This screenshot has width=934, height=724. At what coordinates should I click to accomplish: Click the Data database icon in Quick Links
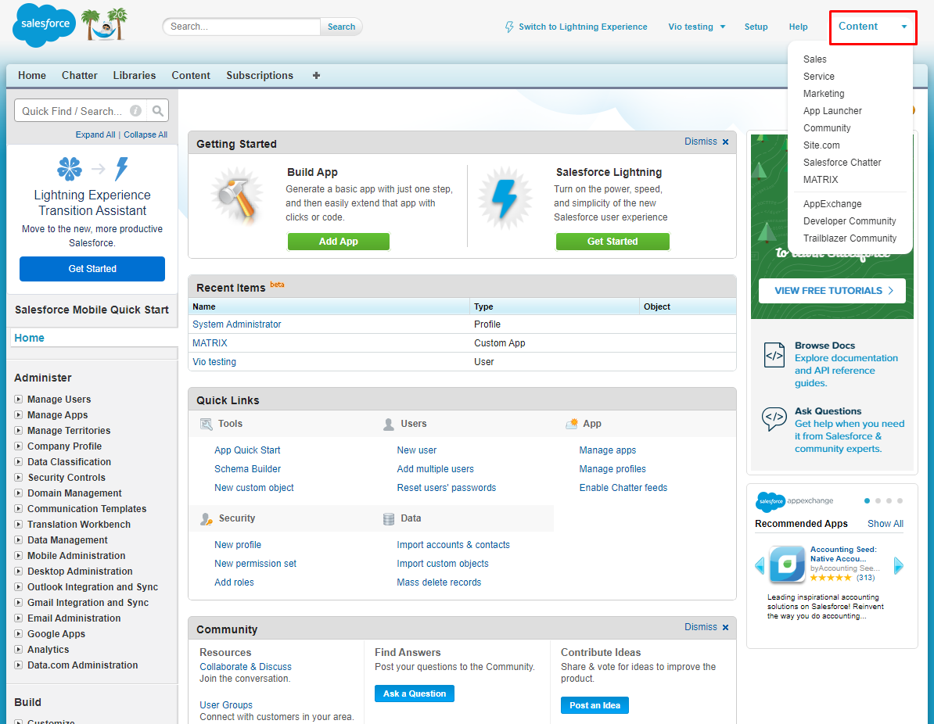point(388,518)
